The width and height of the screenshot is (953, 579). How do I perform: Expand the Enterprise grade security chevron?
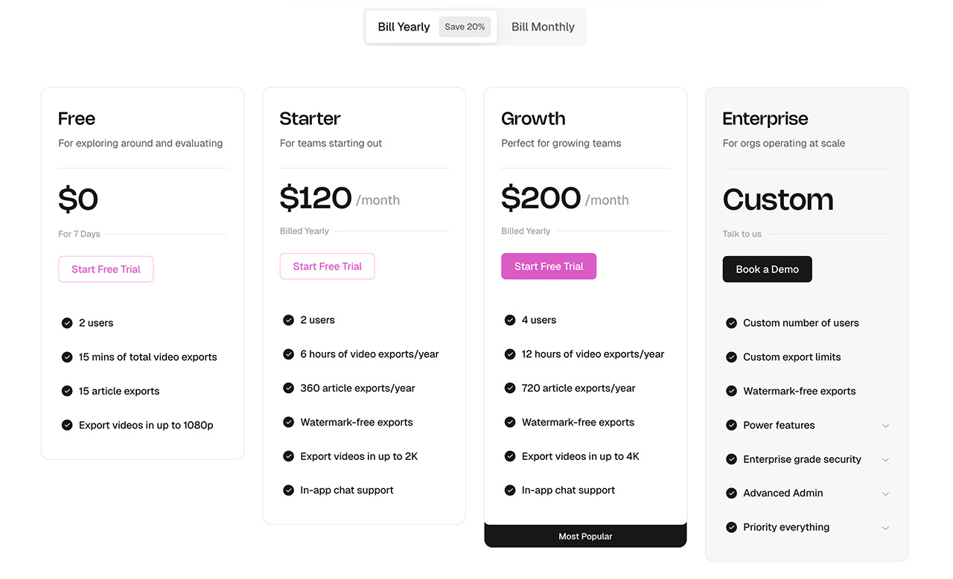tap(885, 460)
